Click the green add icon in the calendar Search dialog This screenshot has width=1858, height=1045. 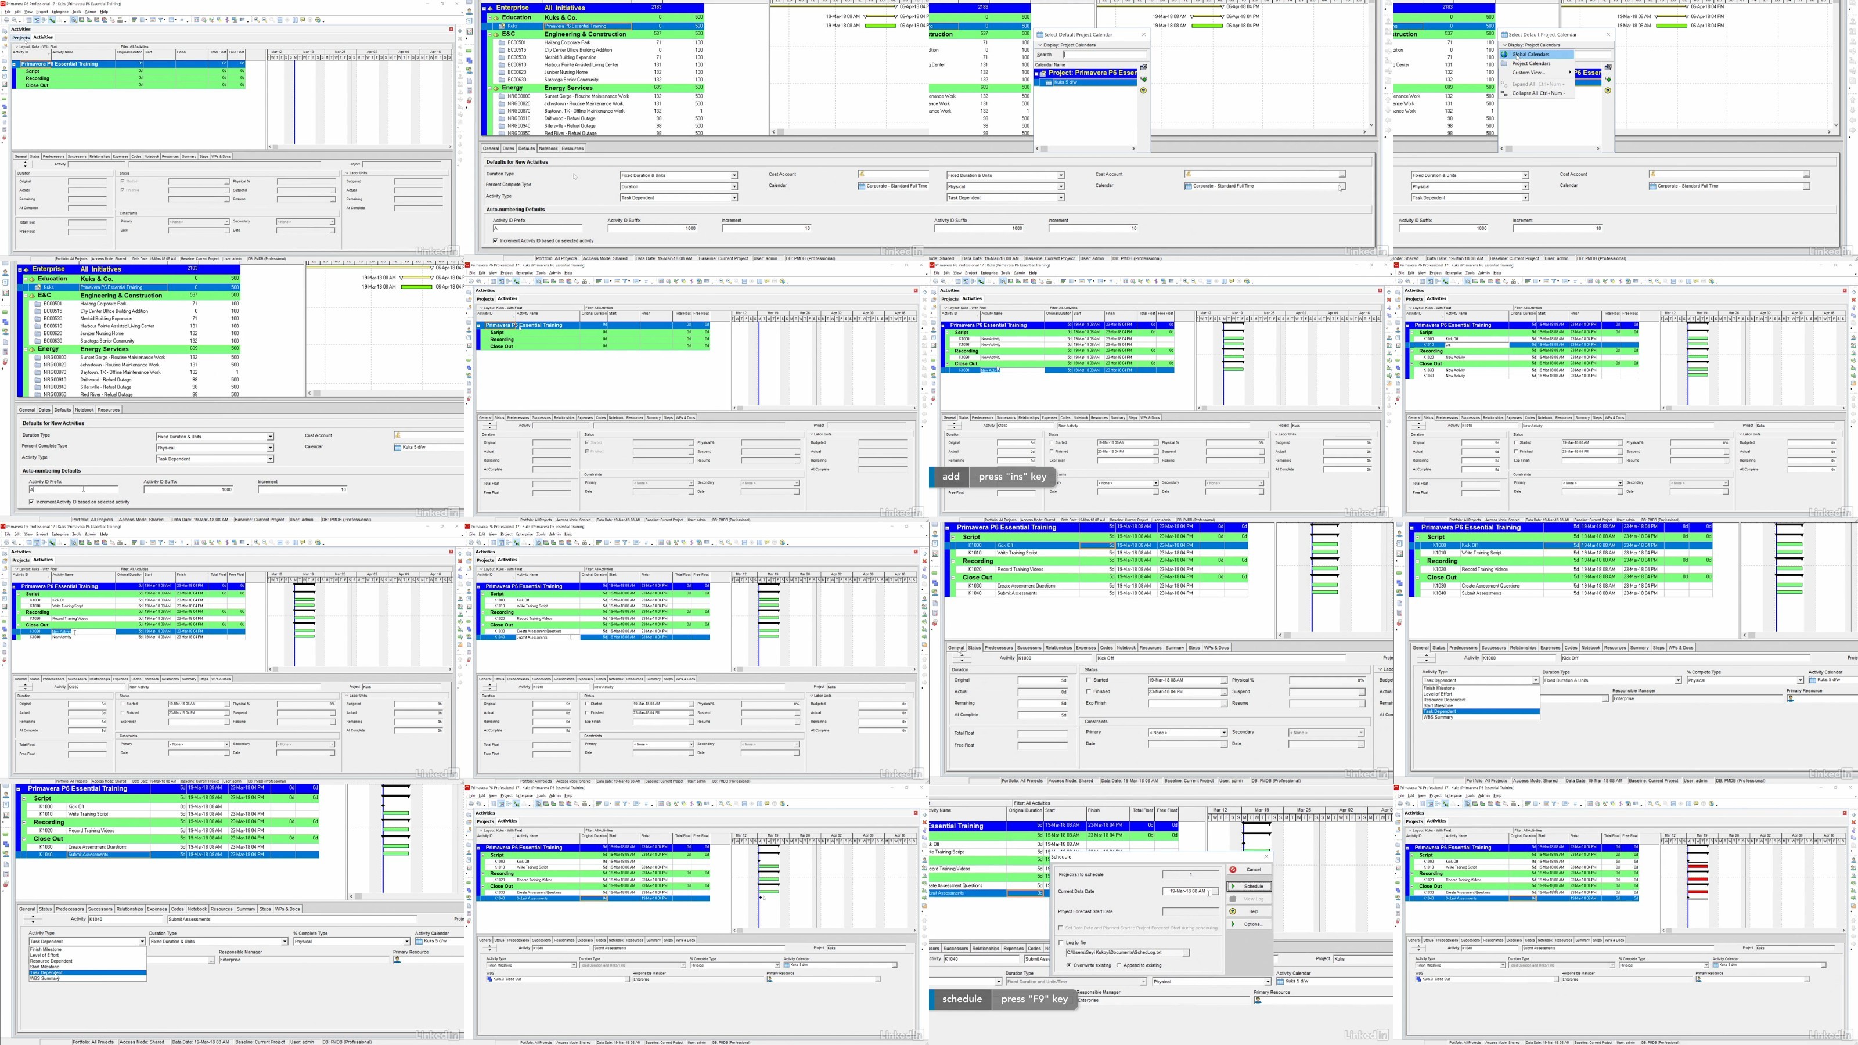[1143, 80]
